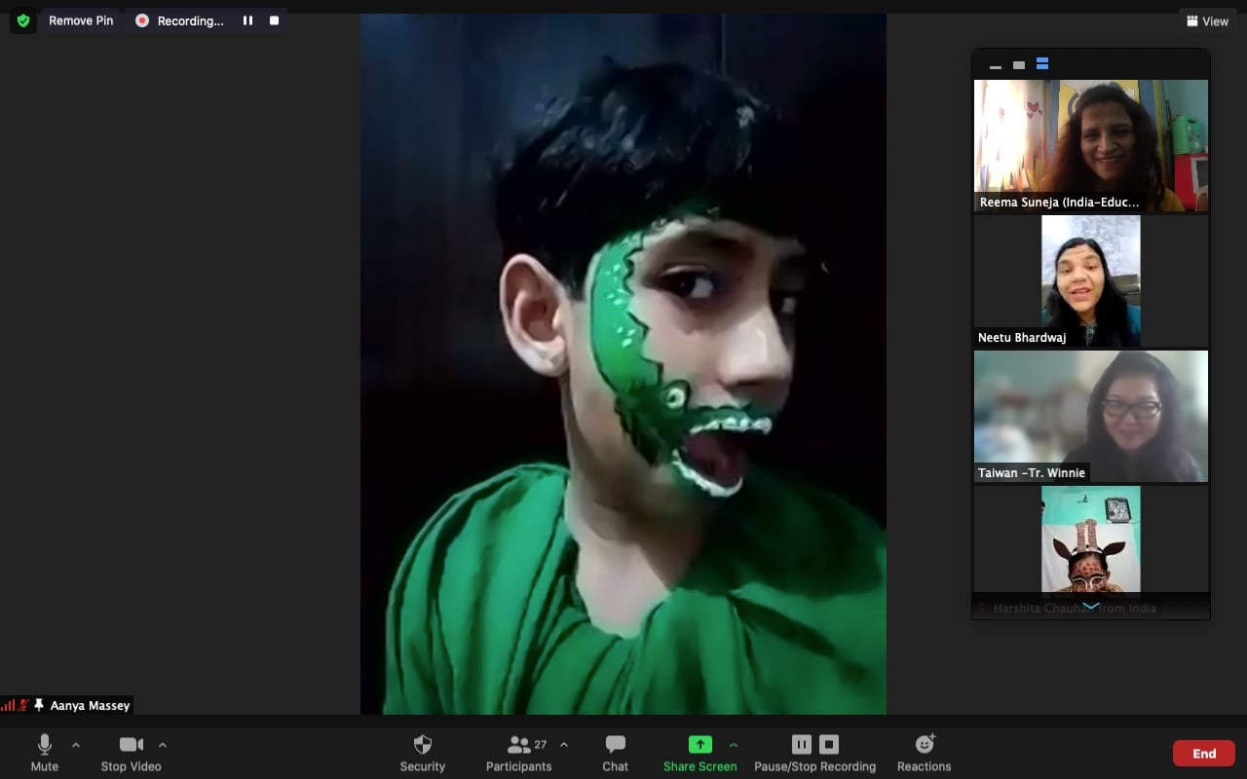Expand the Share Screen options chevron
This screenshot has height=779, width=1247.
734,745
